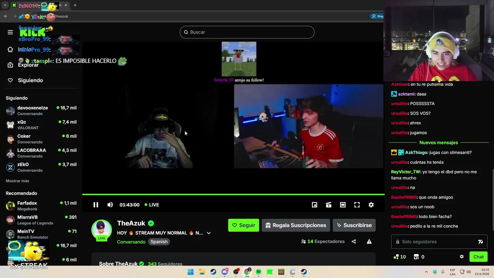Click taskbar microphone tray icon
Image resolution: width=494 pixels, height=278 pixels.
tap(443, 272)
